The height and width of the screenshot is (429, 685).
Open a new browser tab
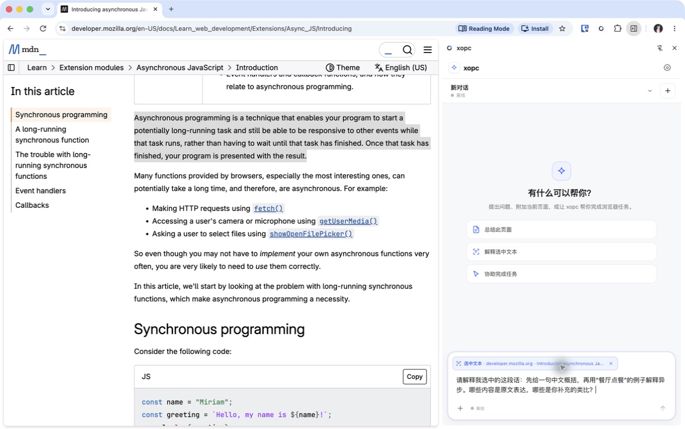[171, 9]
